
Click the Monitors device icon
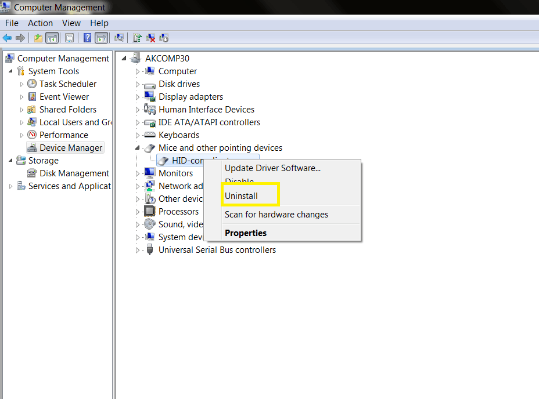point(150,173)
